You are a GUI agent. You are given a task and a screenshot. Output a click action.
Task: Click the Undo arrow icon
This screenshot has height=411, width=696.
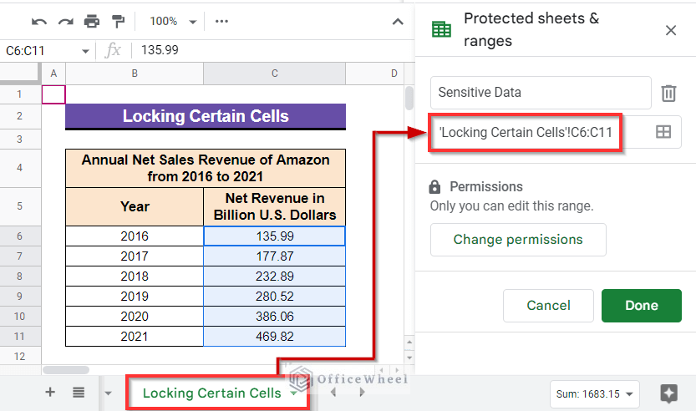click(x=39, y=22)
